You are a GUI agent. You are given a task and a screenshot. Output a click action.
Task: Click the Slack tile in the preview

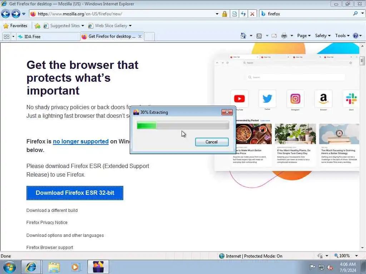click(x=351, y=99)
